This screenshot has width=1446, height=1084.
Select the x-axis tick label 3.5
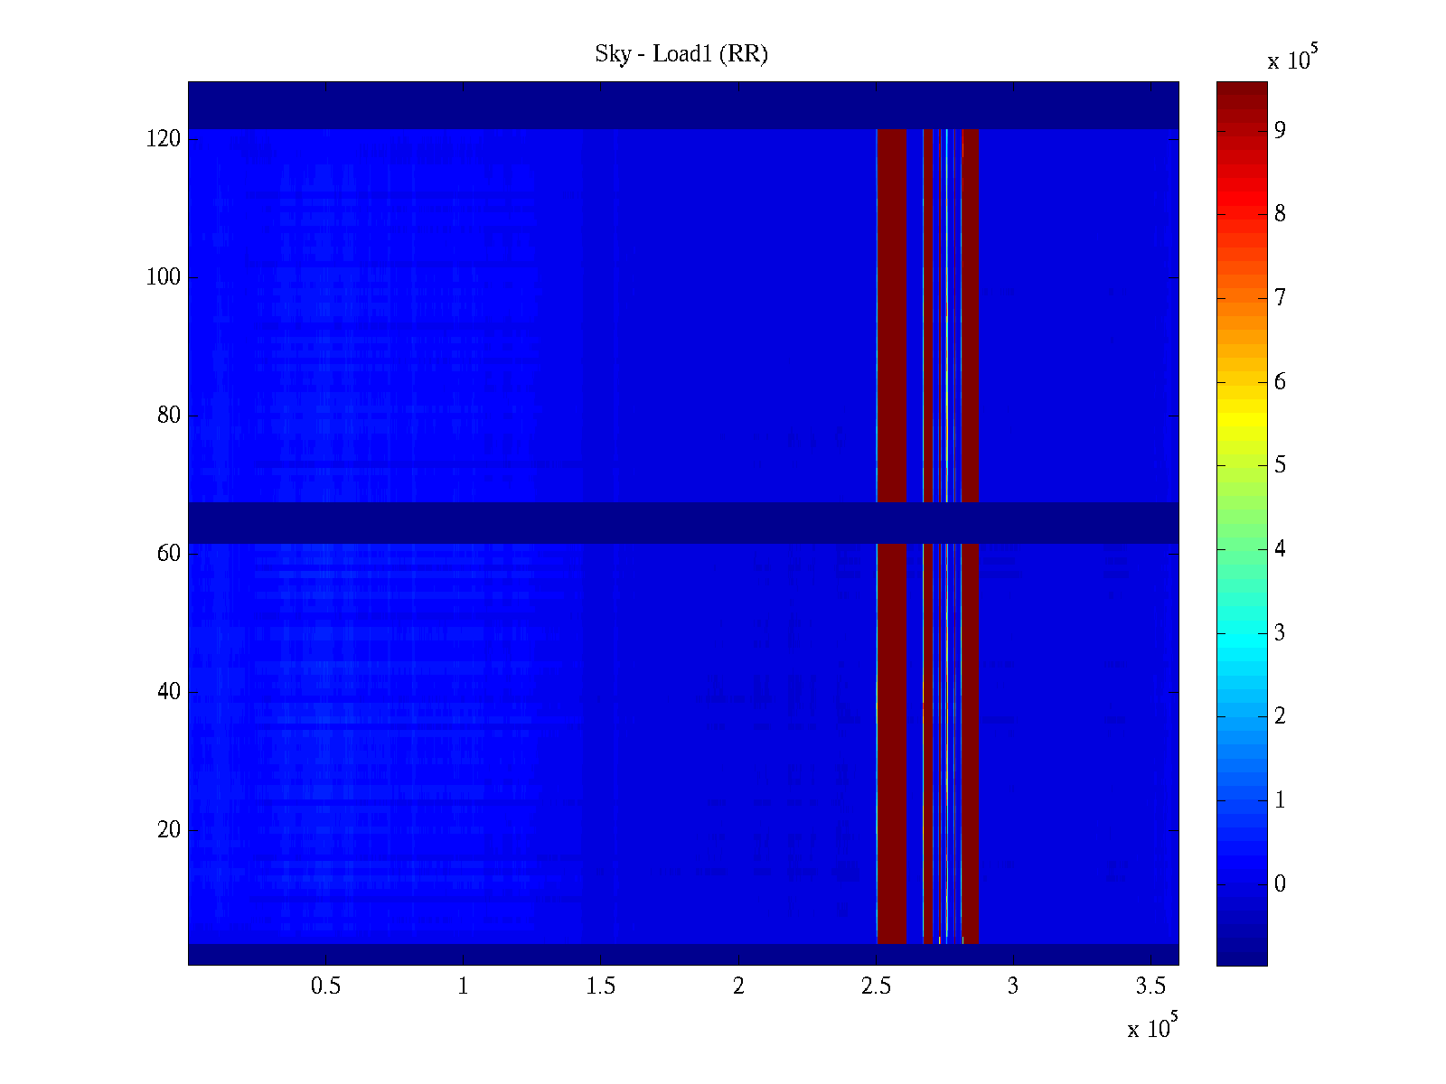[1150, 986]
